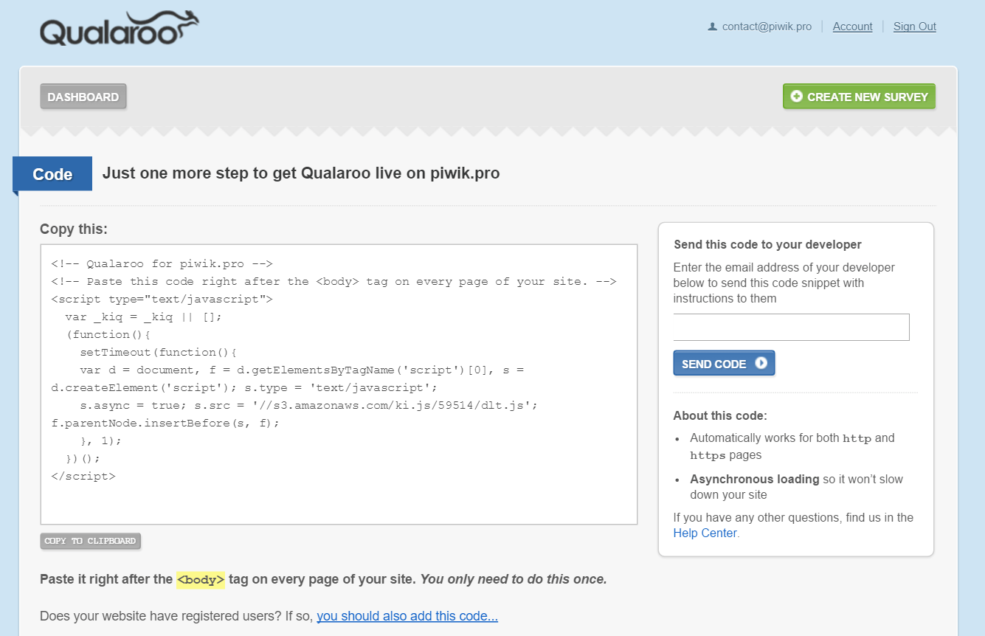Sign out using the Sign Out link
This screenshot has width=985, height=636.
tap(914, 27)
